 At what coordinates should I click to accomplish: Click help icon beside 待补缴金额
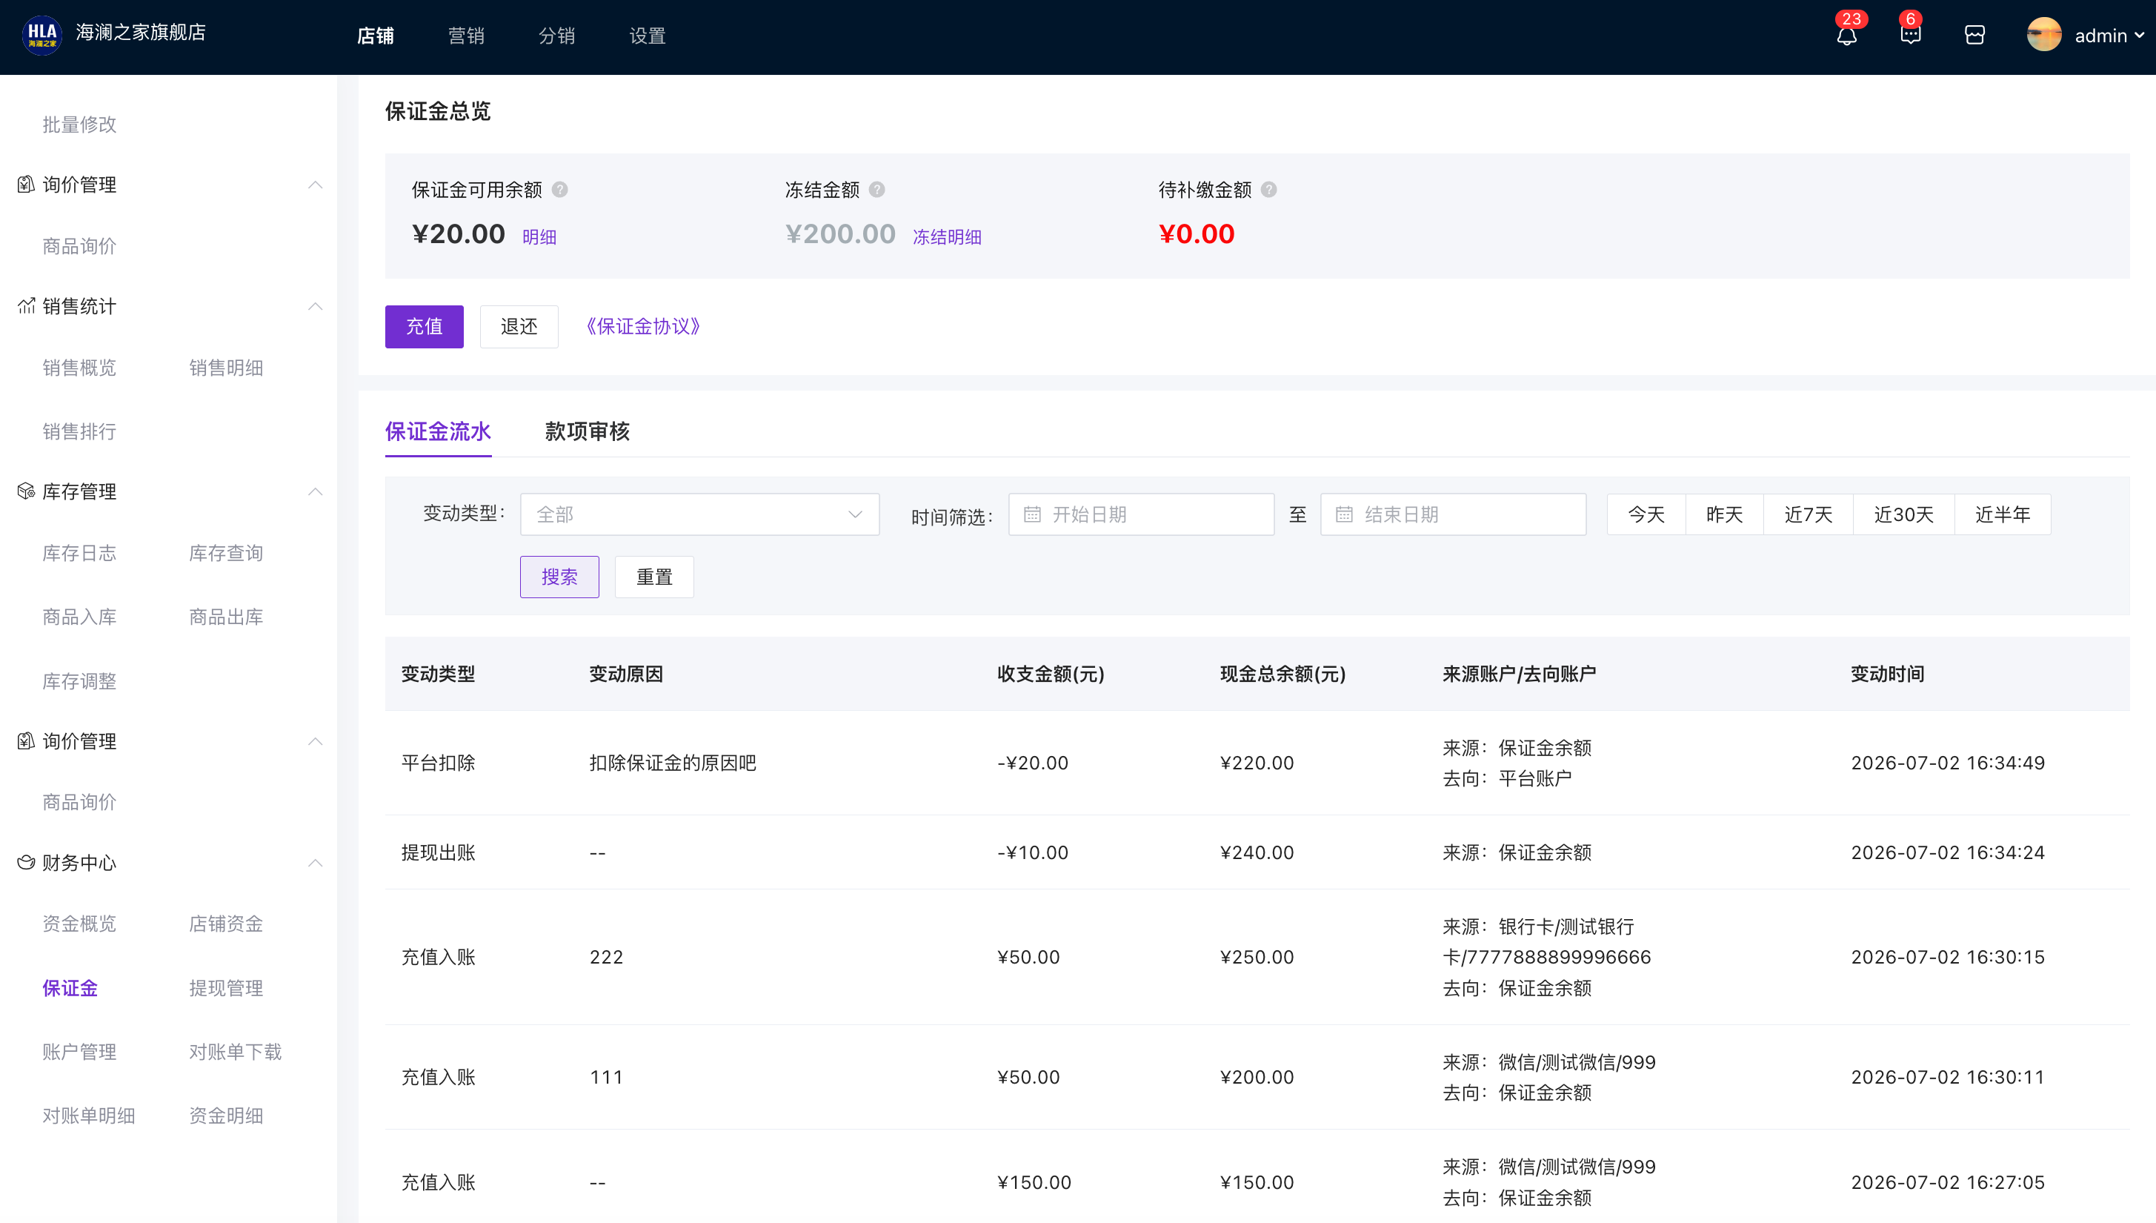coord(1268,190)
